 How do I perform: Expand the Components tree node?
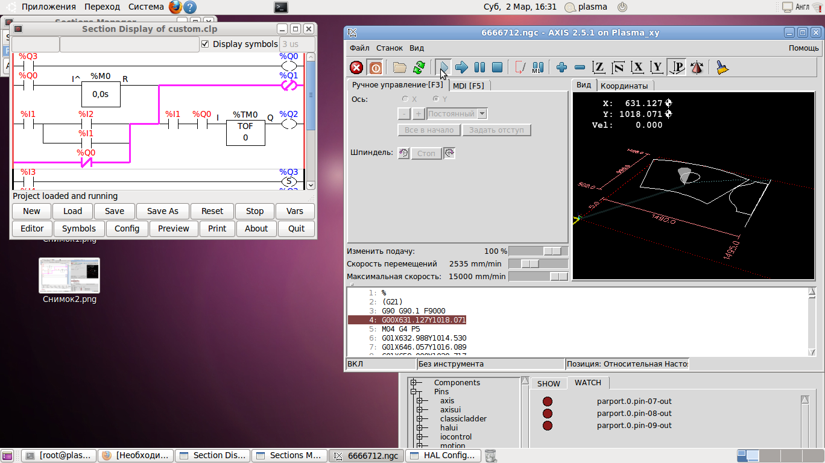point(414,383)
